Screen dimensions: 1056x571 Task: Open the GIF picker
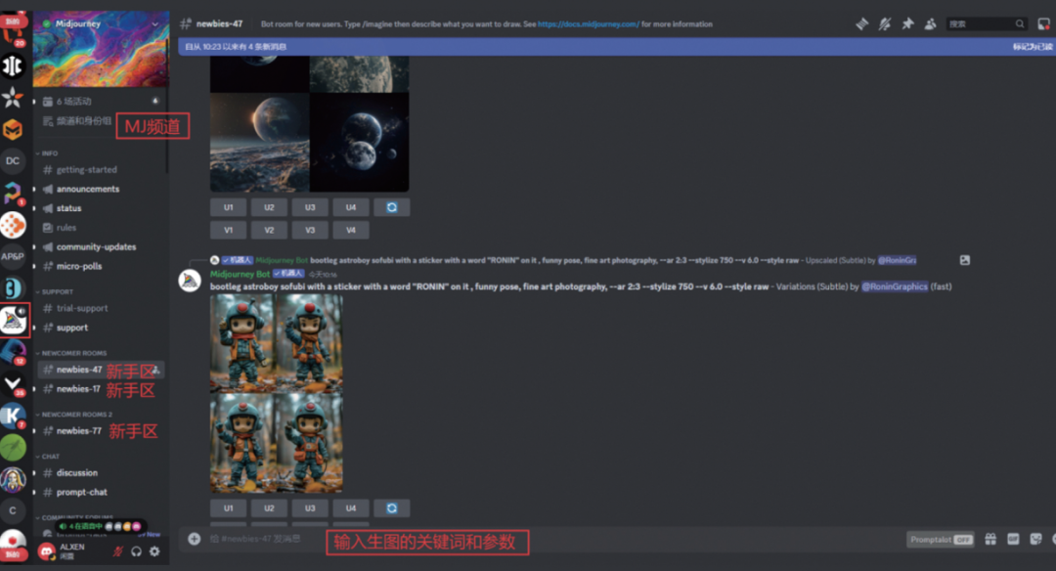coord(1013,539)
